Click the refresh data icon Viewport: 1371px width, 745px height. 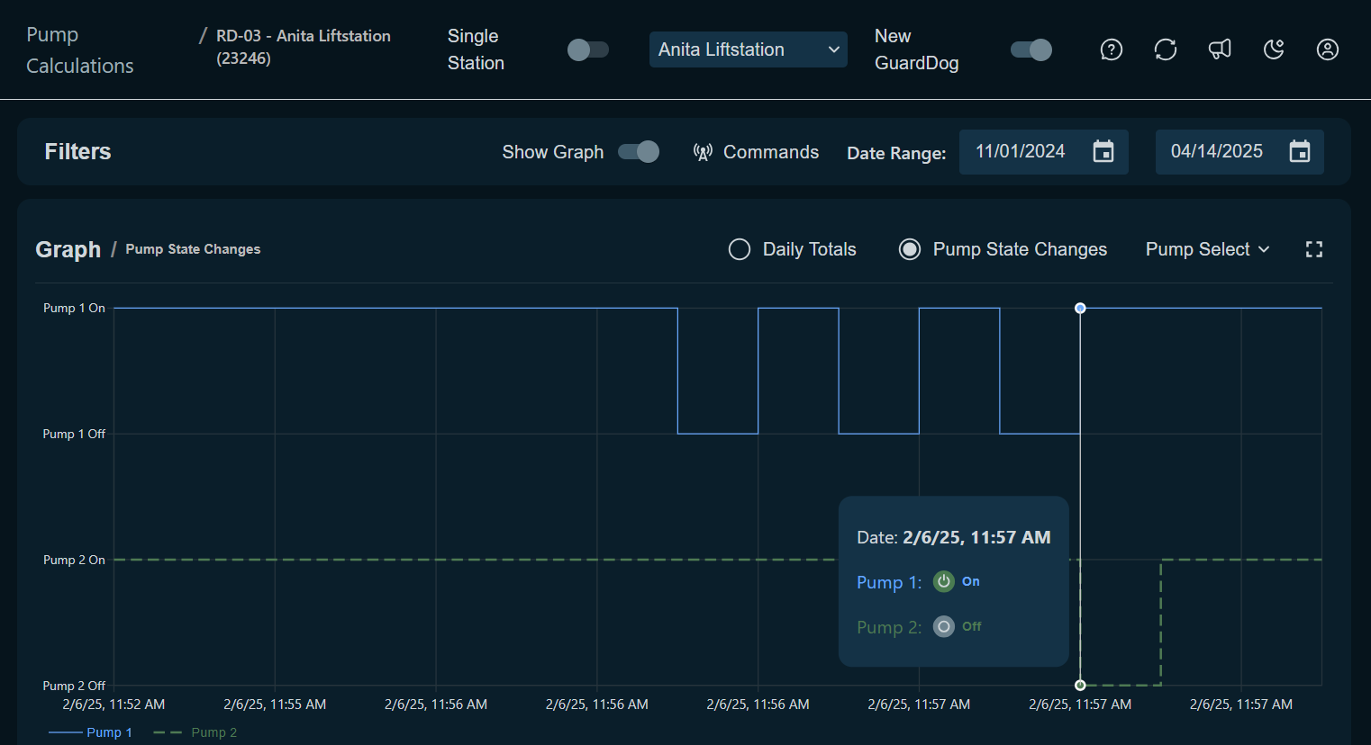coord(1166,49)
